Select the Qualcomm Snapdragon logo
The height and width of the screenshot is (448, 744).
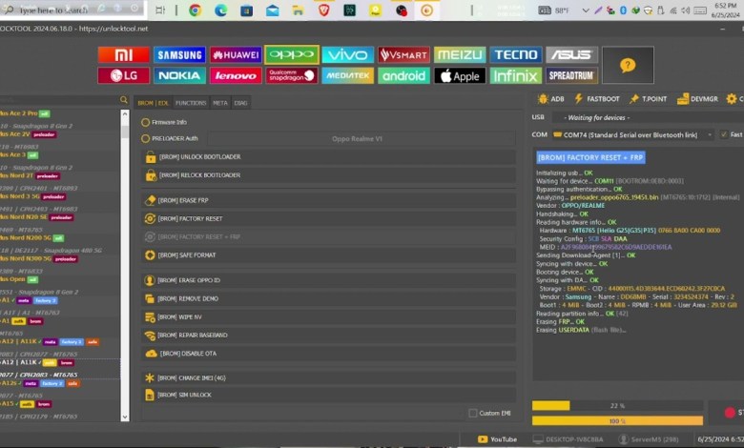[291, 75]
